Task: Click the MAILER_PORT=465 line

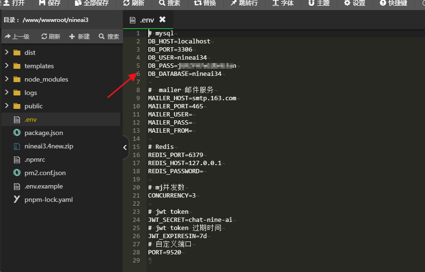Action: [176, 106]
